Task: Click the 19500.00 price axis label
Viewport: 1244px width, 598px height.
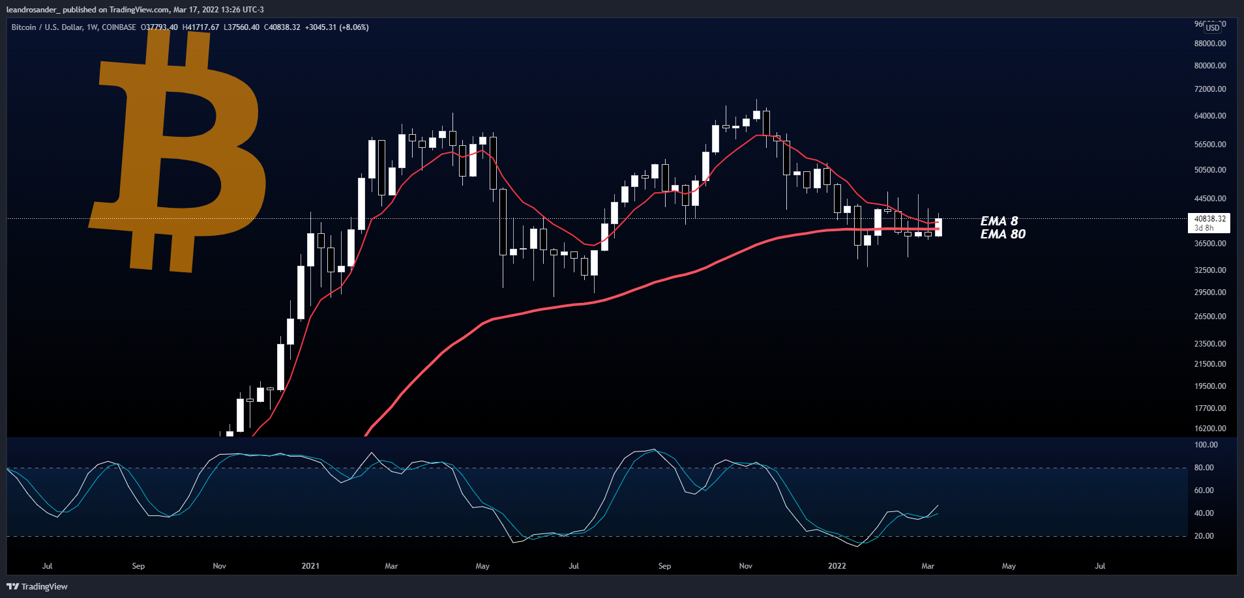Action: [x=1210, y=386]
